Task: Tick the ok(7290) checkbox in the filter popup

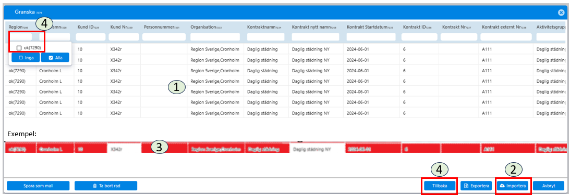Action: 19,48
